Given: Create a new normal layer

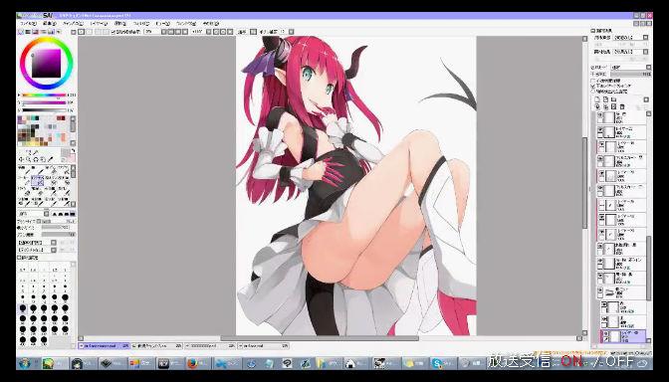Looking at the screenshot, I should click(x=597, y=99).
